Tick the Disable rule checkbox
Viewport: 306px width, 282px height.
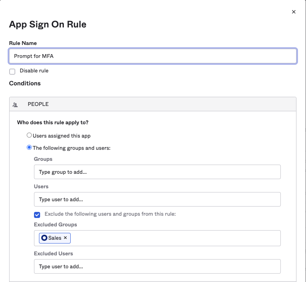(x=12, y=72)
